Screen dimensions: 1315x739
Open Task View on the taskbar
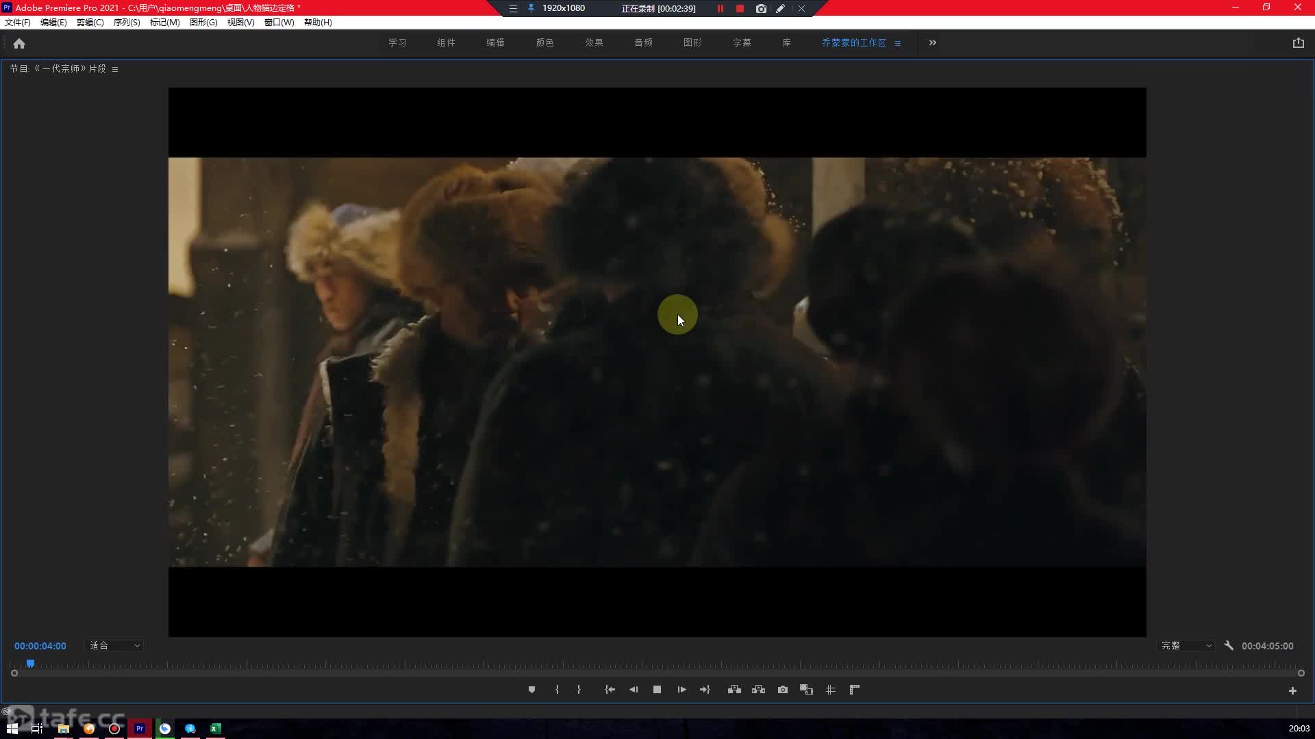[37, 729]
